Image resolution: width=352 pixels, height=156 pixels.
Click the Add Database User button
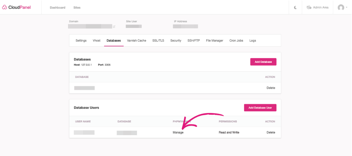[x=260, y=108]
